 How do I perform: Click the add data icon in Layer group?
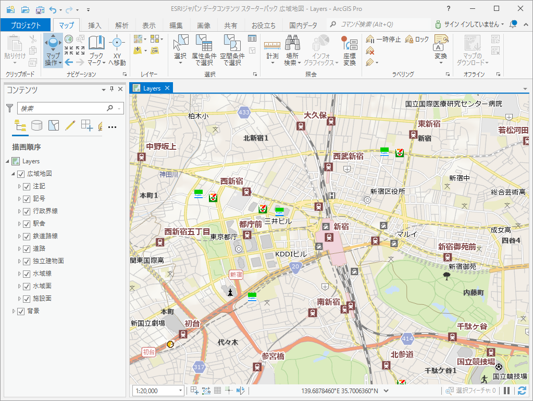[x=138, y=50]
